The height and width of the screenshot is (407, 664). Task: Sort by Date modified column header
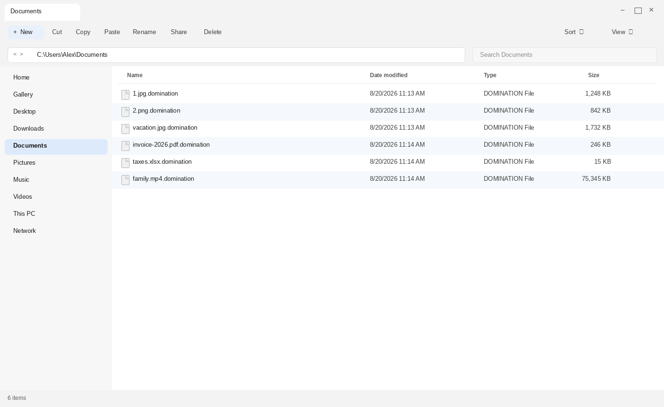[388, 75]
